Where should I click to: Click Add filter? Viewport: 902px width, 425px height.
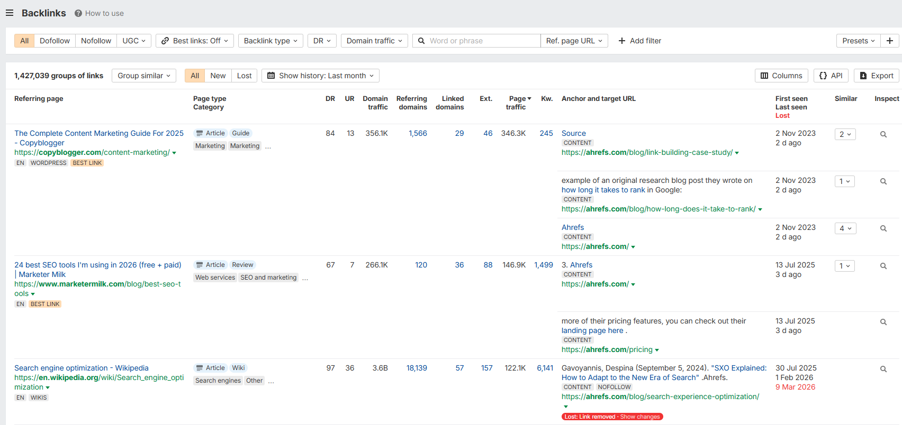[639, 41]
